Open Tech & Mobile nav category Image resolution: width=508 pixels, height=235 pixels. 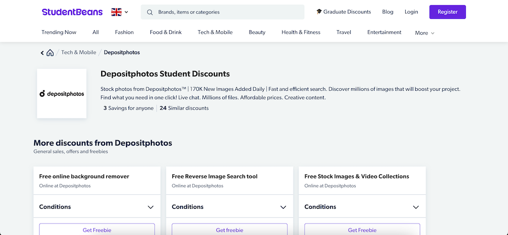[x=215, y=32]
